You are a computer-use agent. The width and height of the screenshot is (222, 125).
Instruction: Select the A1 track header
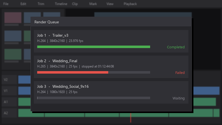9,102
